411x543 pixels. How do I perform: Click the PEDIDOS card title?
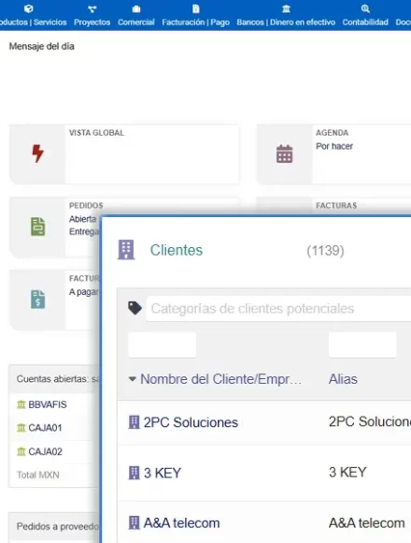pyautogui.click(x=86, y=206)
